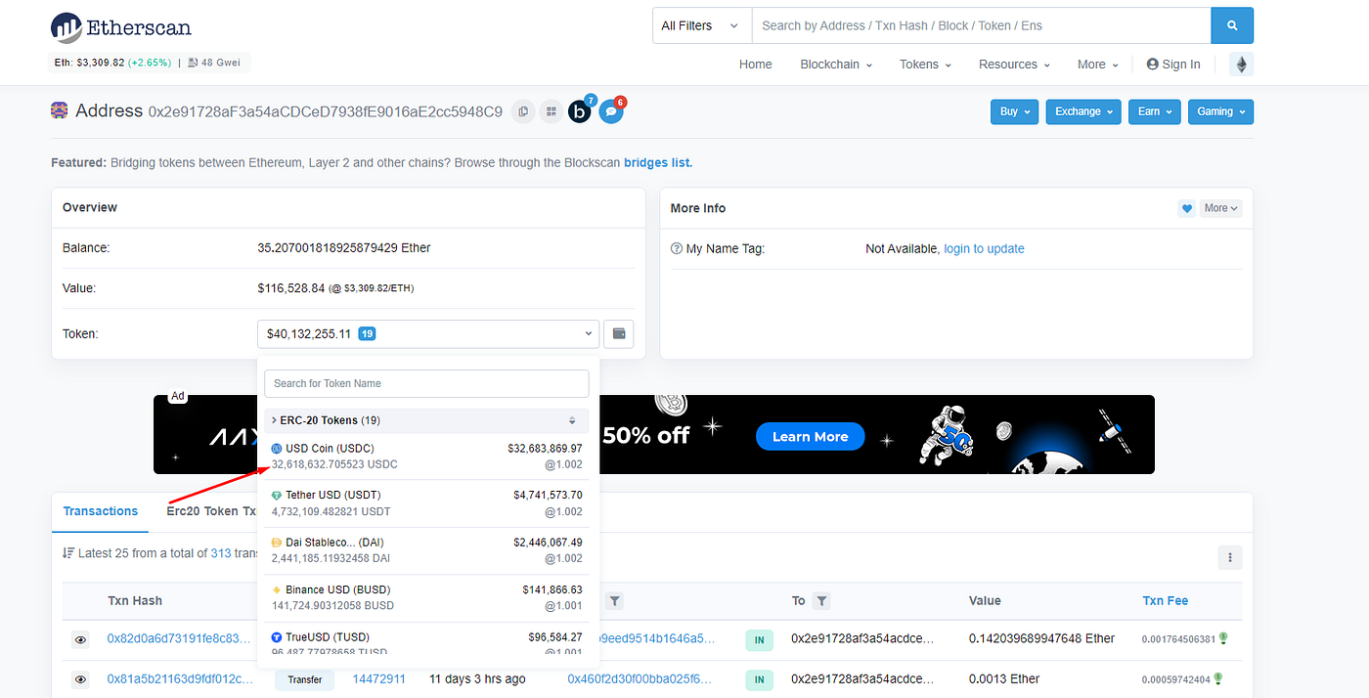Collapse the $40,132,255.11 token dropdown
The width and height of the screenshot is (1369, 698).
[x=428, y=334]
